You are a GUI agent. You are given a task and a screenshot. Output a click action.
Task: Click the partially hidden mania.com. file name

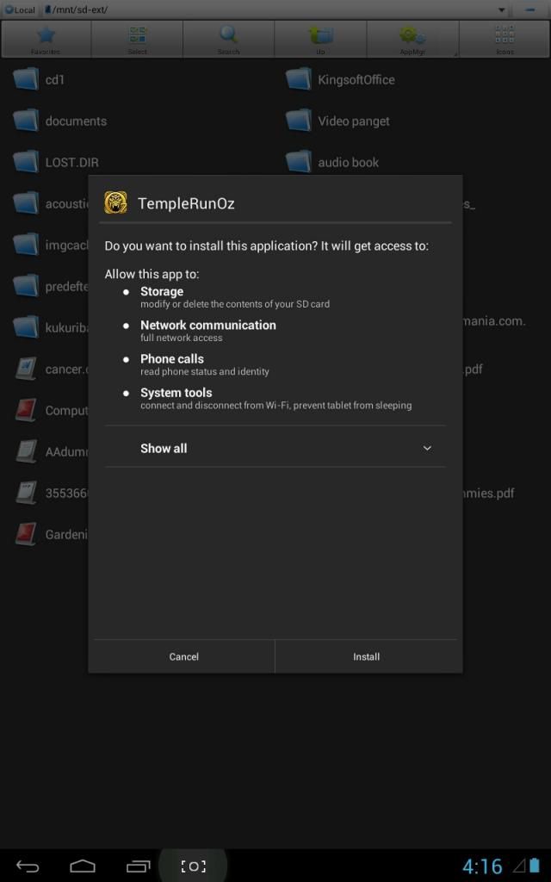coord(494,321)
